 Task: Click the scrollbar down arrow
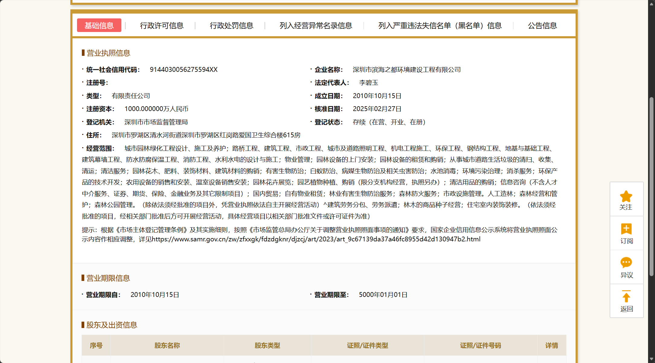coord(651,359)
